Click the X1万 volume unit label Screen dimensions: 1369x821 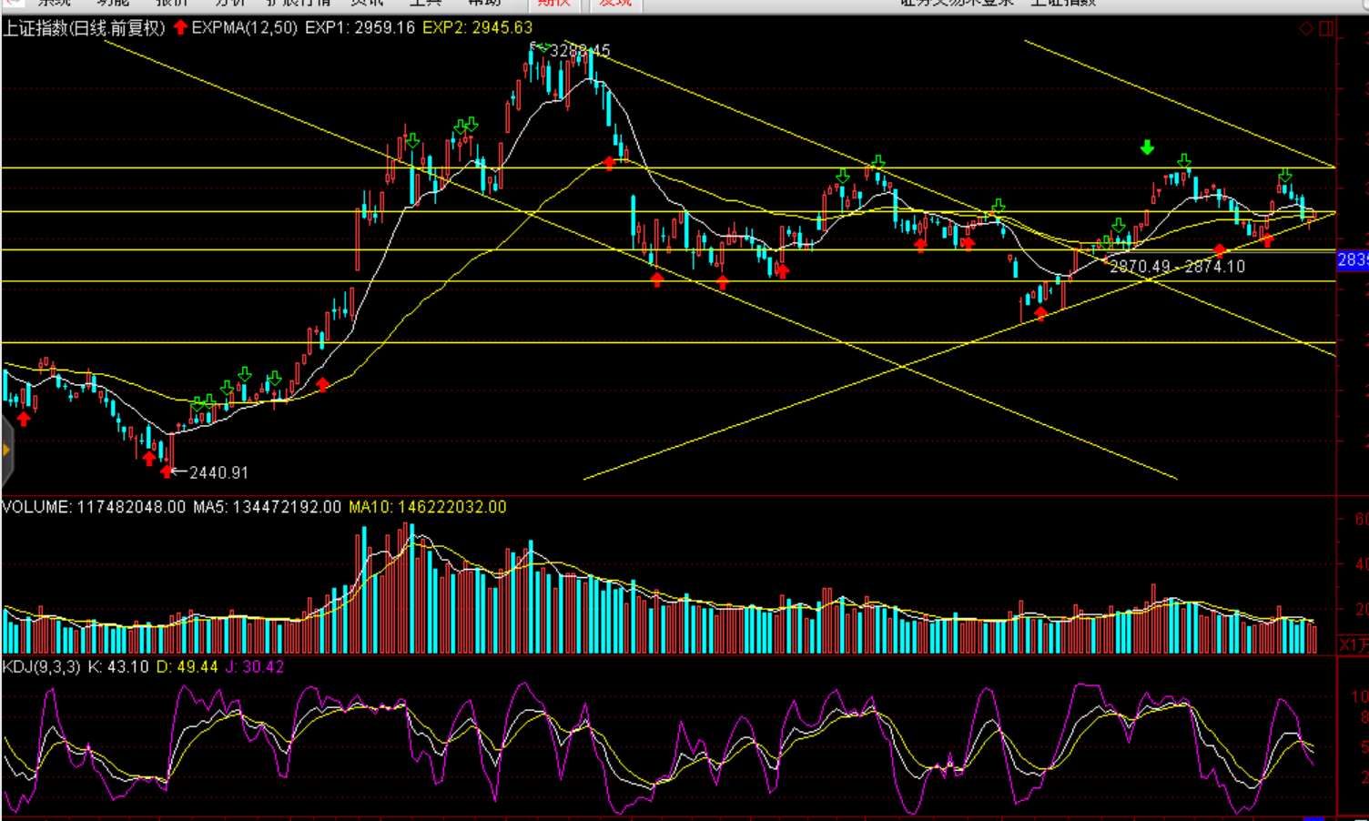coord(1353,644)
